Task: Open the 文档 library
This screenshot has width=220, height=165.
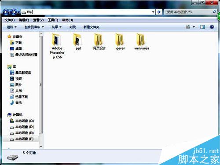Action: tap(16, 91)
